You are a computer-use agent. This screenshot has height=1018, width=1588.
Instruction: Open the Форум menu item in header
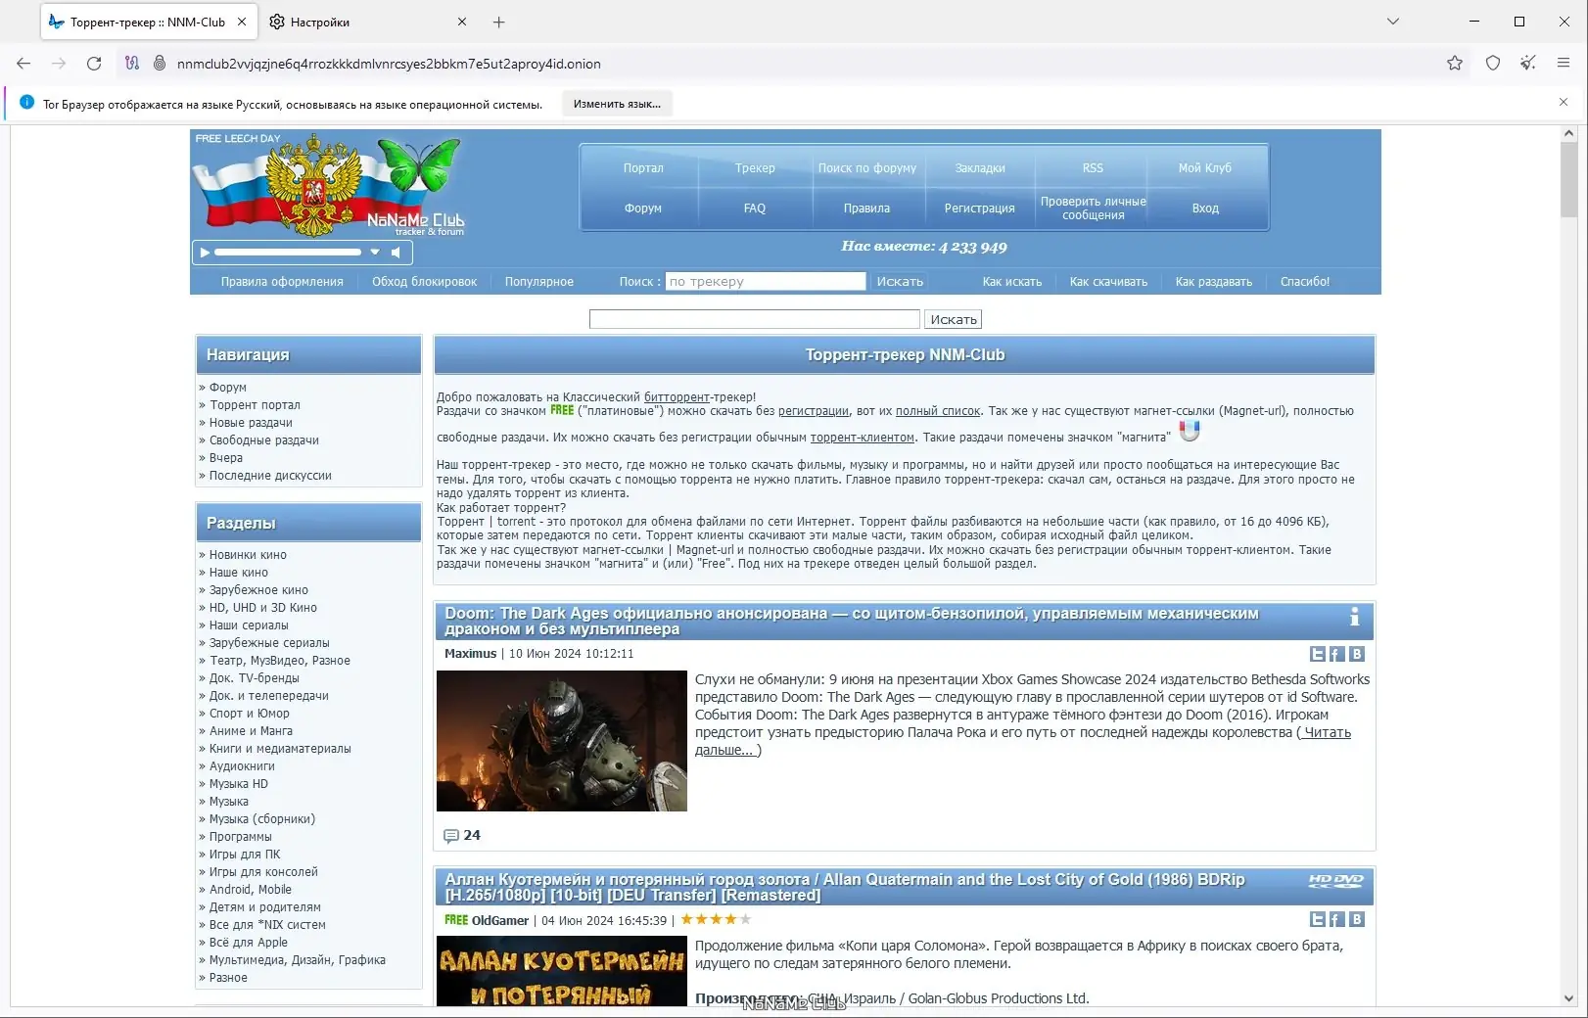click(643, 208)
